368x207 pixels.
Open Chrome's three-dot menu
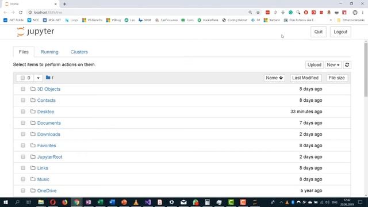363,12
